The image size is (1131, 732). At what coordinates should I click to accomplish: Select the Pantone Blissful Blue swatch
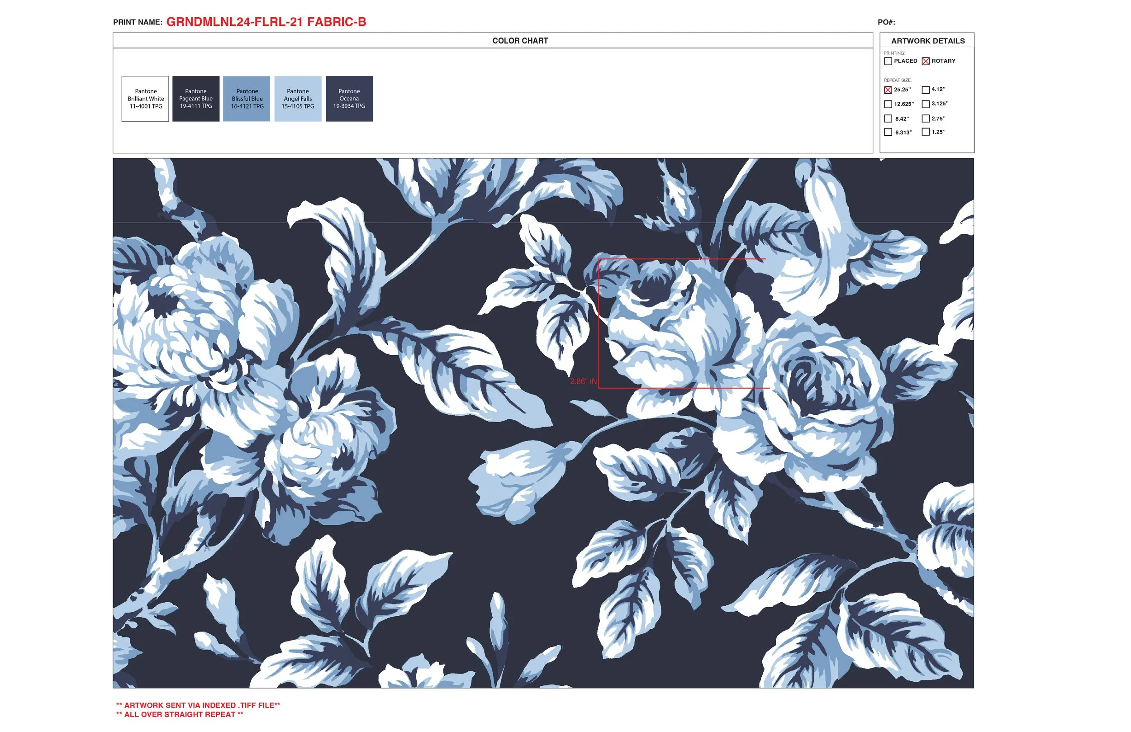pos(247,98)
